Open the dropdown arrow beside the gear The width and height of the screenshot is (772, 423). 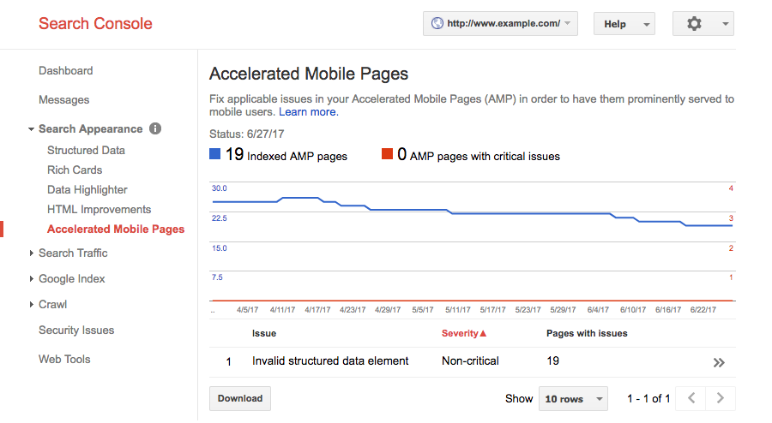tap(725, 24)
